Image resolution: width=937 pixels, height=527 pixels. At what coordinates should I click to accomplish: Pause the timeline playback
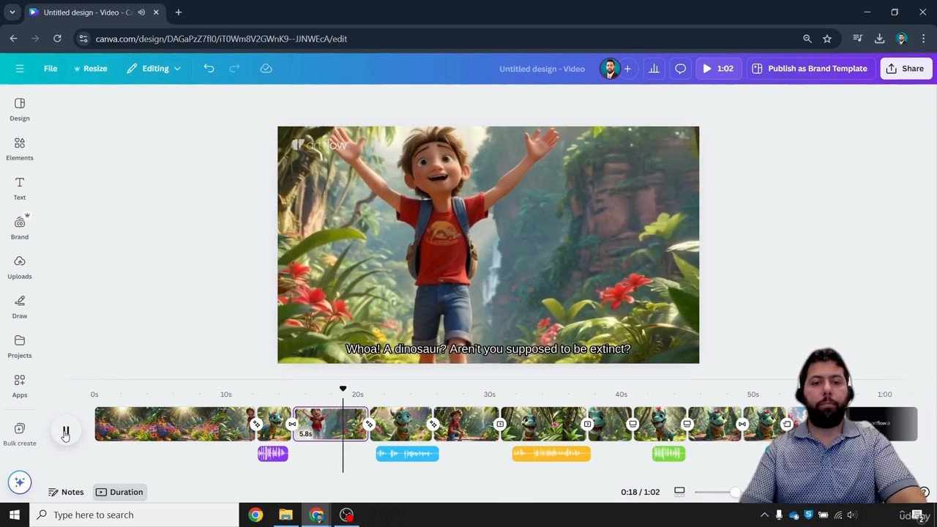tap(65, 431)
